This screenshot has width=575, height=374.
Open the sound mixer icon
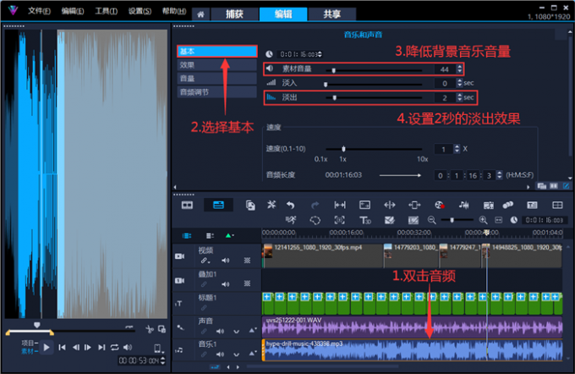pyautogui.click(x=464, y=205)
